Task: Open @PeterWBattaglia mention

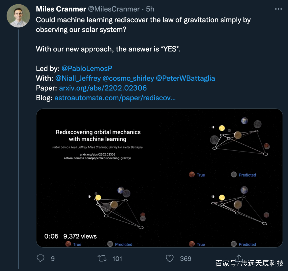Action: click(185, 78)
